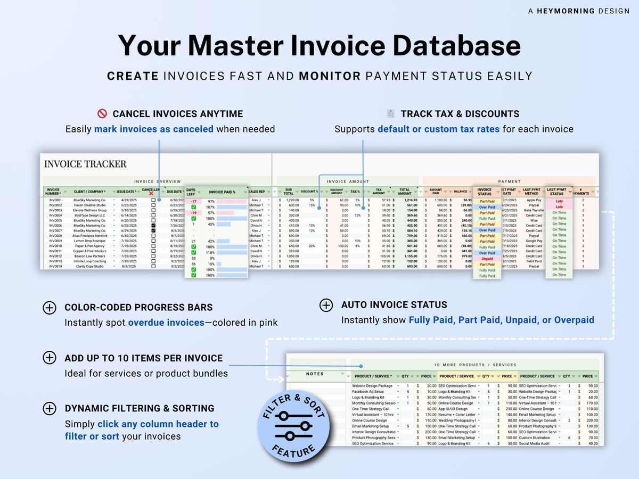This screenshot has width=639, height=479.
Task: Click the filter icon on Sub Total header
Action: [x=297, y=192]
